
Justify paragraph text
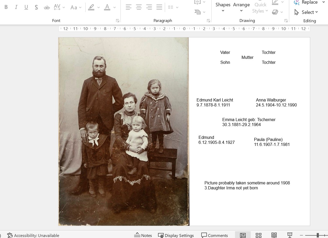click(x=159, y=7)
